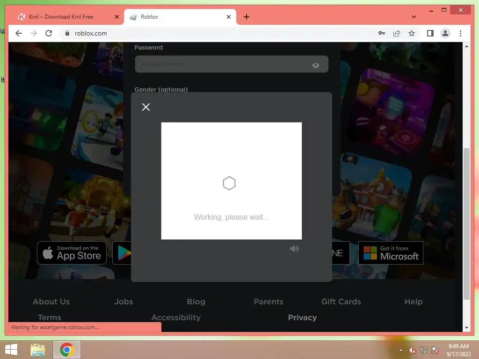Viewport: 479px width, 359px height.
Task: Click the Gender (optional) label
Action: coord(161,89)
